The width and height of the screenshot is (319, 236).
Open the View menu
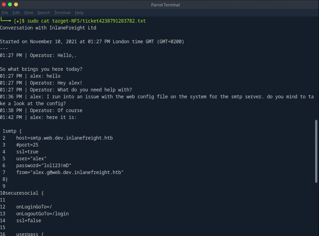[x=29, y=13]
